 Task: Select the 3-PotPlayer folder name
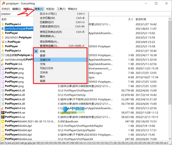pyautogui.click(x=13, y=42)
